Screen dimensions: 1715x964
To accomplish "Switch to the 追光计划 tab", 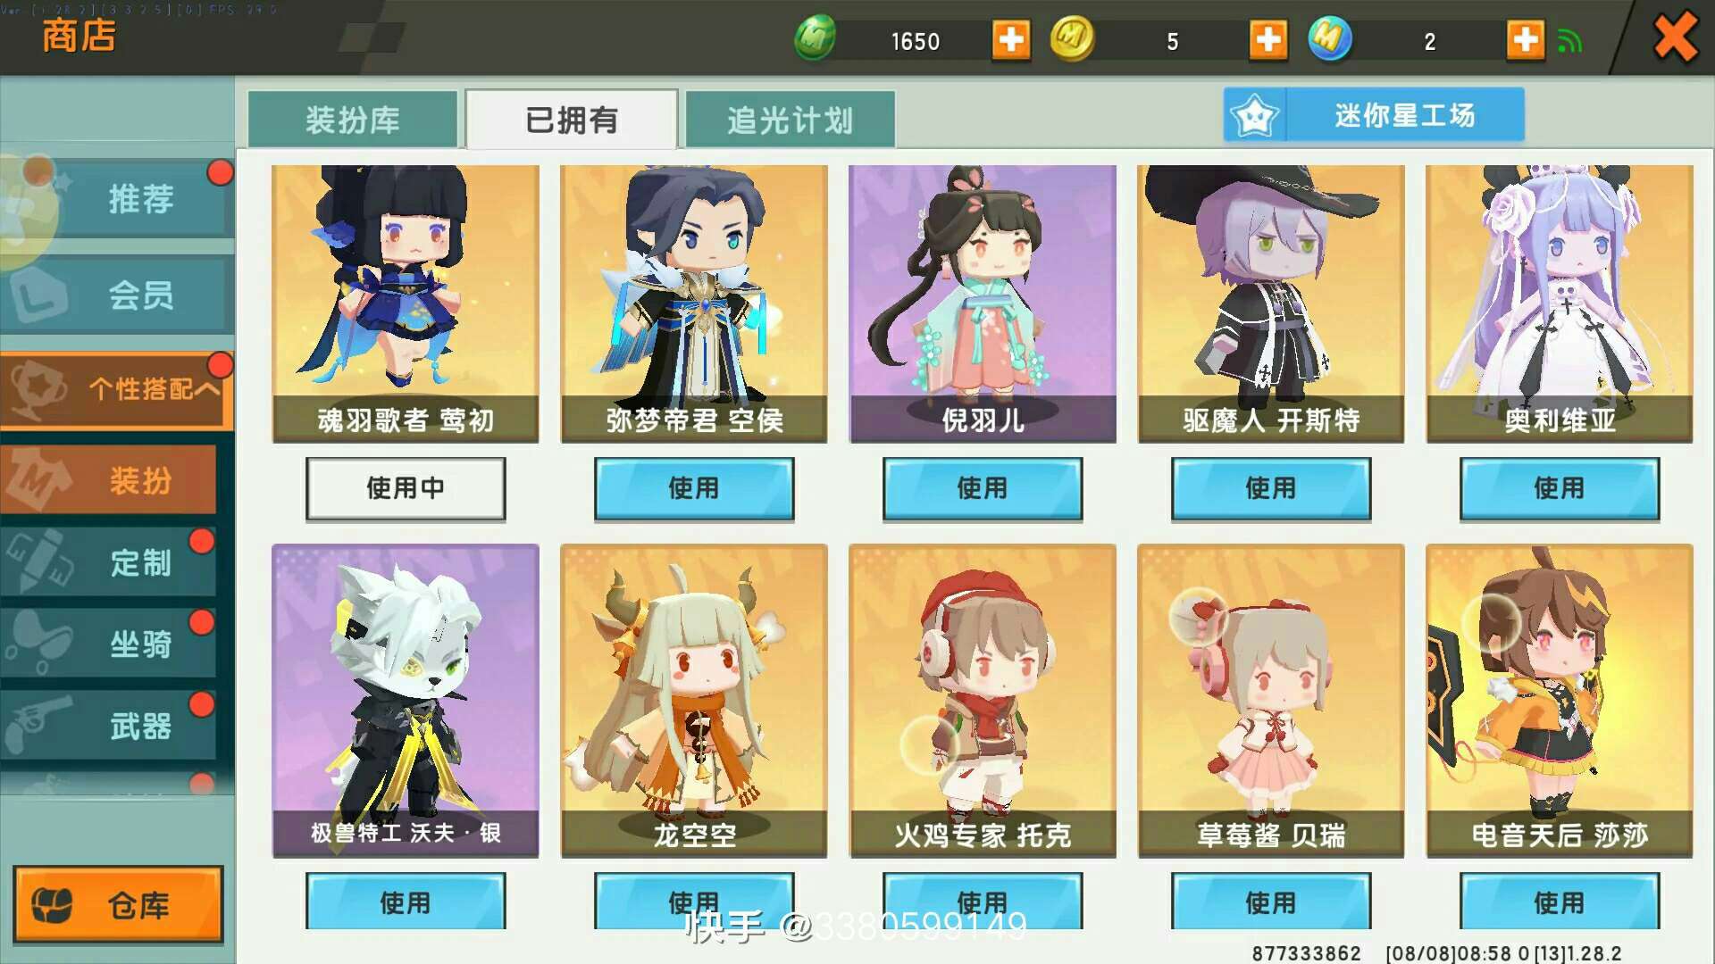I will 790,120.
